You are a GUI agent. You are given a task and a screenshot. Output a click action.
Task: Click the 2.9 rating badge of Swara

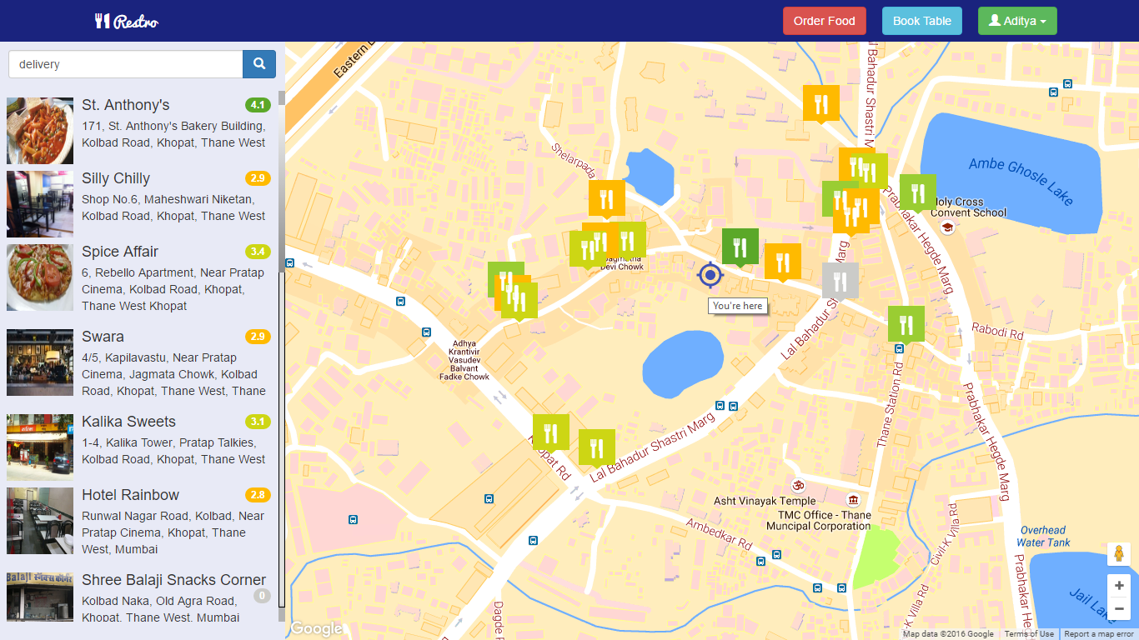click(x=258, y=337)
